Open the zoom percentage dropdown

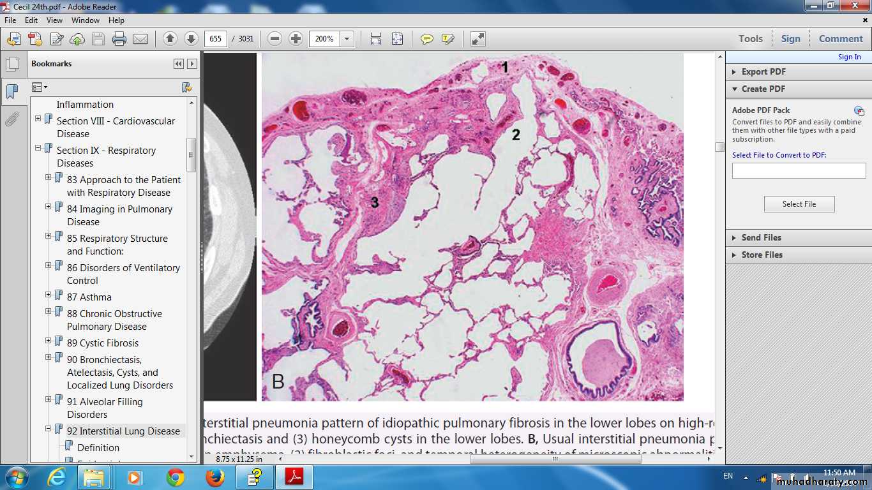347,39
